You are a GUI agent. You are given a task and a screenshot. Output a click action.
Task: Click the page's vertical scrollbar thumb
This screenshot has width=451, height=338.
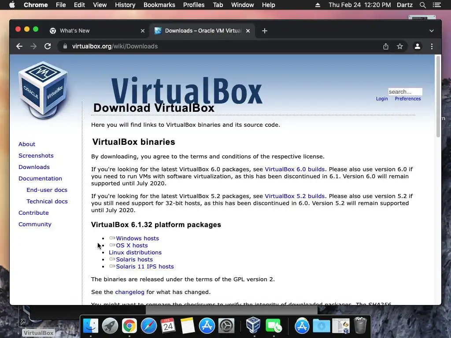pos(438,96)
